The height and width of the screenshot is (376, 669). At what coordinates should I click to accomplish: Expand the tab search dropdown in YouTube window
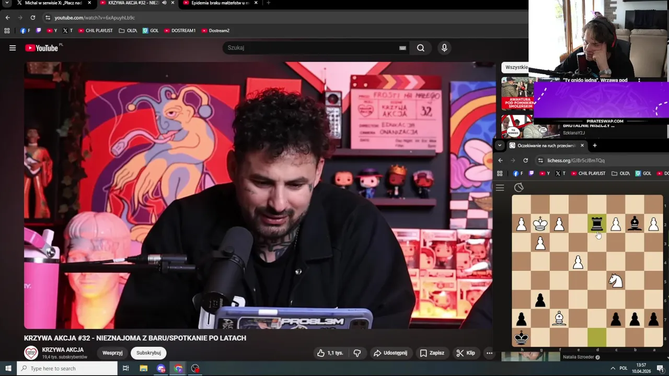pos(7,3)
